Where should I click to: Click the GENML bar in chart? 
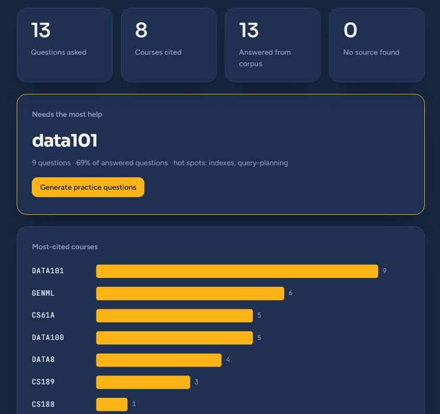coord(190,294)
